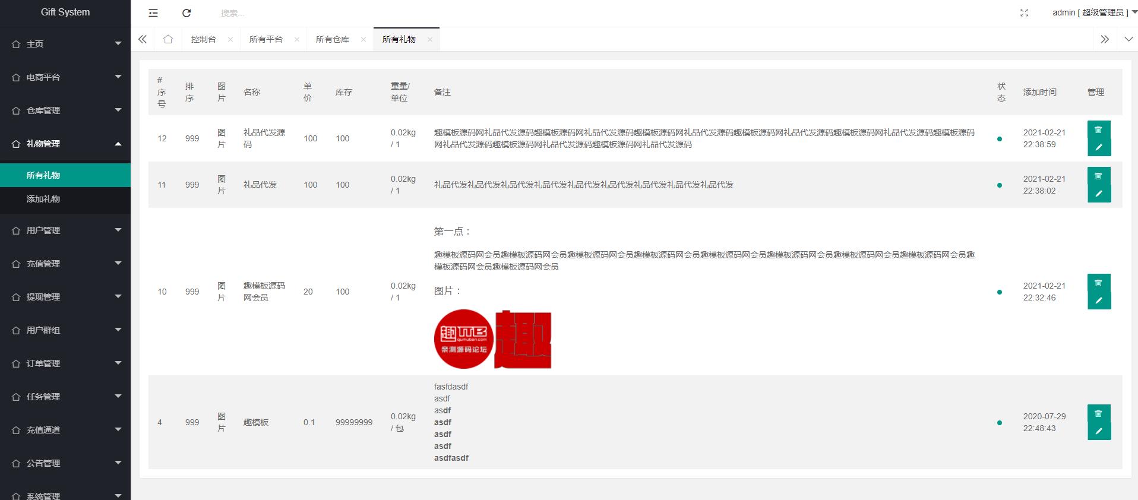This screenshot has width=1138, height=500.
Task: Expand the 充值通道 sidebar menu
Action: (65, 430)
